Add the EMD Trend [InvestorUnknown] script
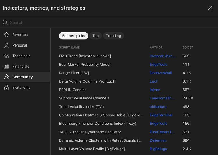 click(x=85, y=56)
